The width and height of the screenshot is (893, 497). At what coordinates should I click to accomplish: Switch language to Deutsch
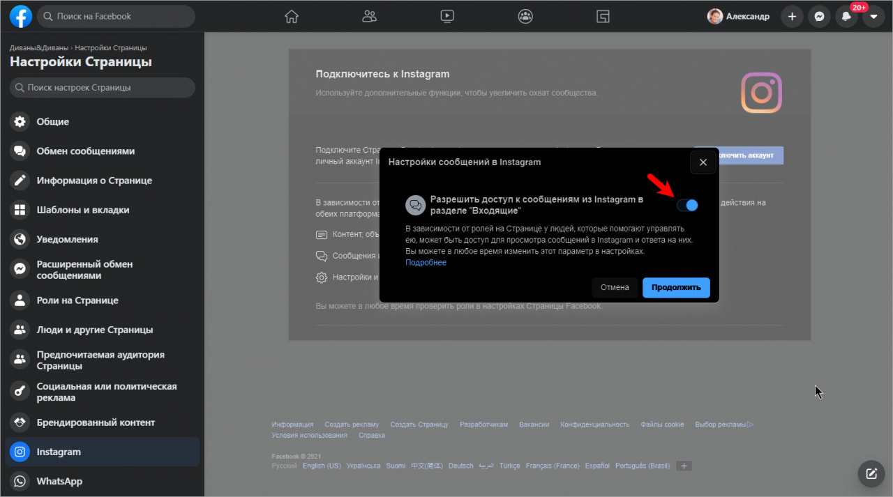[x=460, y=466]
